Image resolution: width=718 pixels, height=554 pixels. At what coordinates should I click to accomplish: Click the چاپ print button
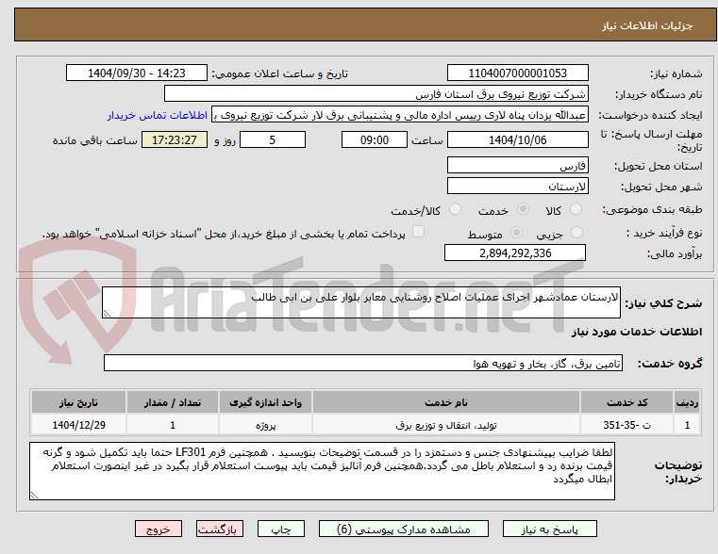pyautogui.click(x=281, y=529)
